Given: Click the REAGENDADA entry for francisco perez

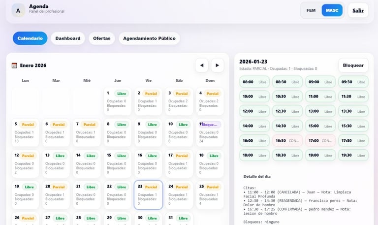Looking at the screenshot, I should click(300, 202).
